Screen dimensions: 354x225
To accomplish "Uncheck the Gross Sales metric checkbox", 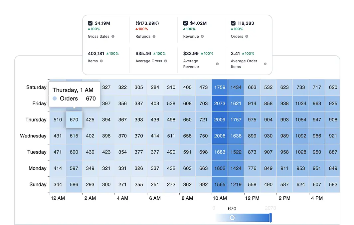I will pyautogui.click(x=90, y=23).
